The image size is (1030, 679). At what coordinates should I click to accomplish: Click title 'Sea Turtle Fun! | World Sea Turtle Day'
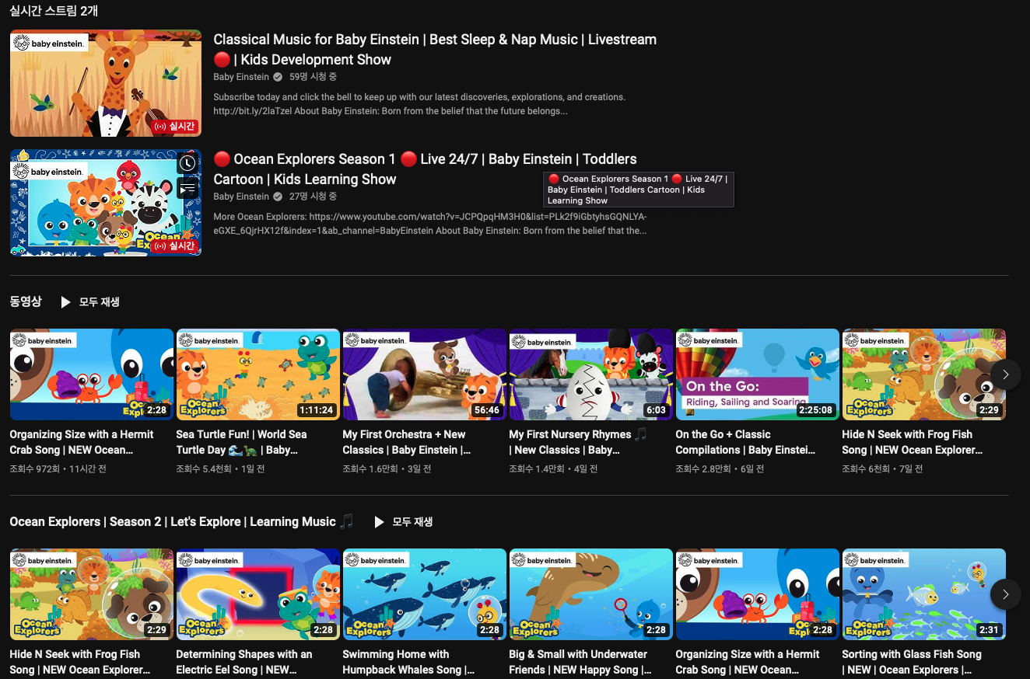[242, 442]
